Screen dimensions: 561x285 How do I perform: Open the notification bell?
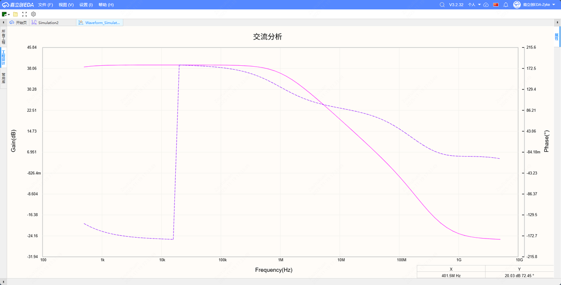pyautogui.click(x=506, y=4)
